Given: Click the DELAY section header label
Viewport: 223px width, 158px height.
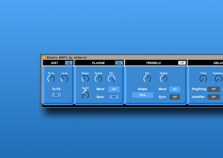Looking at the screenshot, I should 218,63.
